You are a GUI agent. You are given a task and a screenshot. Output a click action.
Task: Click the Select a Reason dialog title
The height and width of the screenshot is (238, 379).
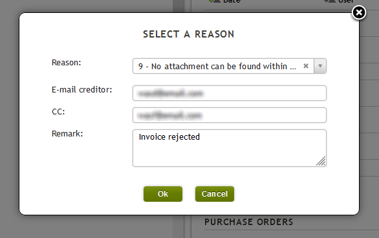point(189,34)
